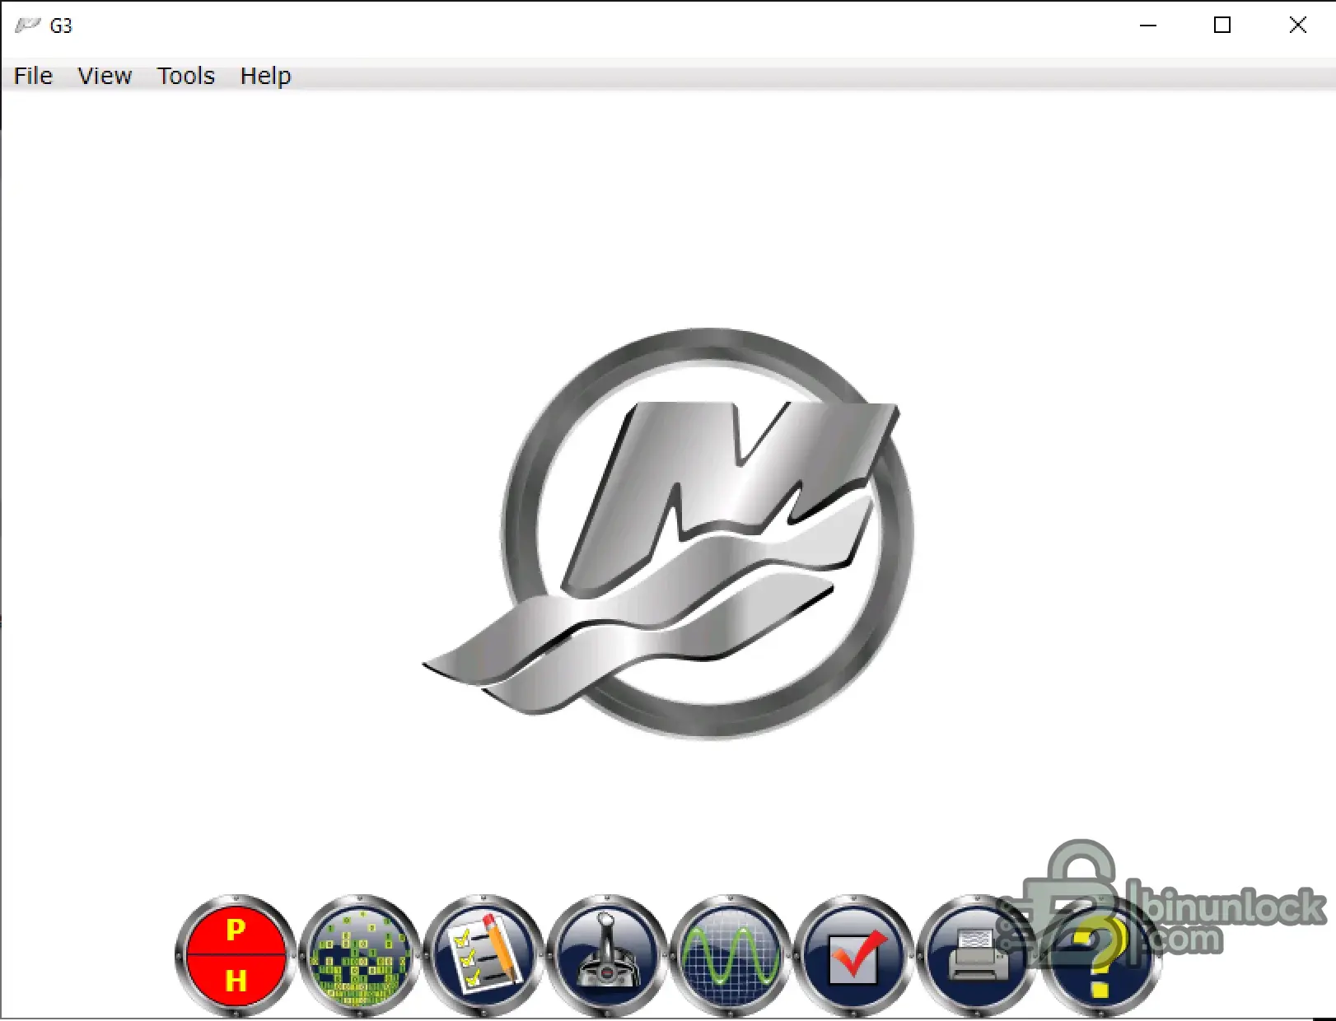The height and width of the screenshot is (1021, 1336).
Task: Click the G3 title bar text
Action: click(x=59, y=26)
